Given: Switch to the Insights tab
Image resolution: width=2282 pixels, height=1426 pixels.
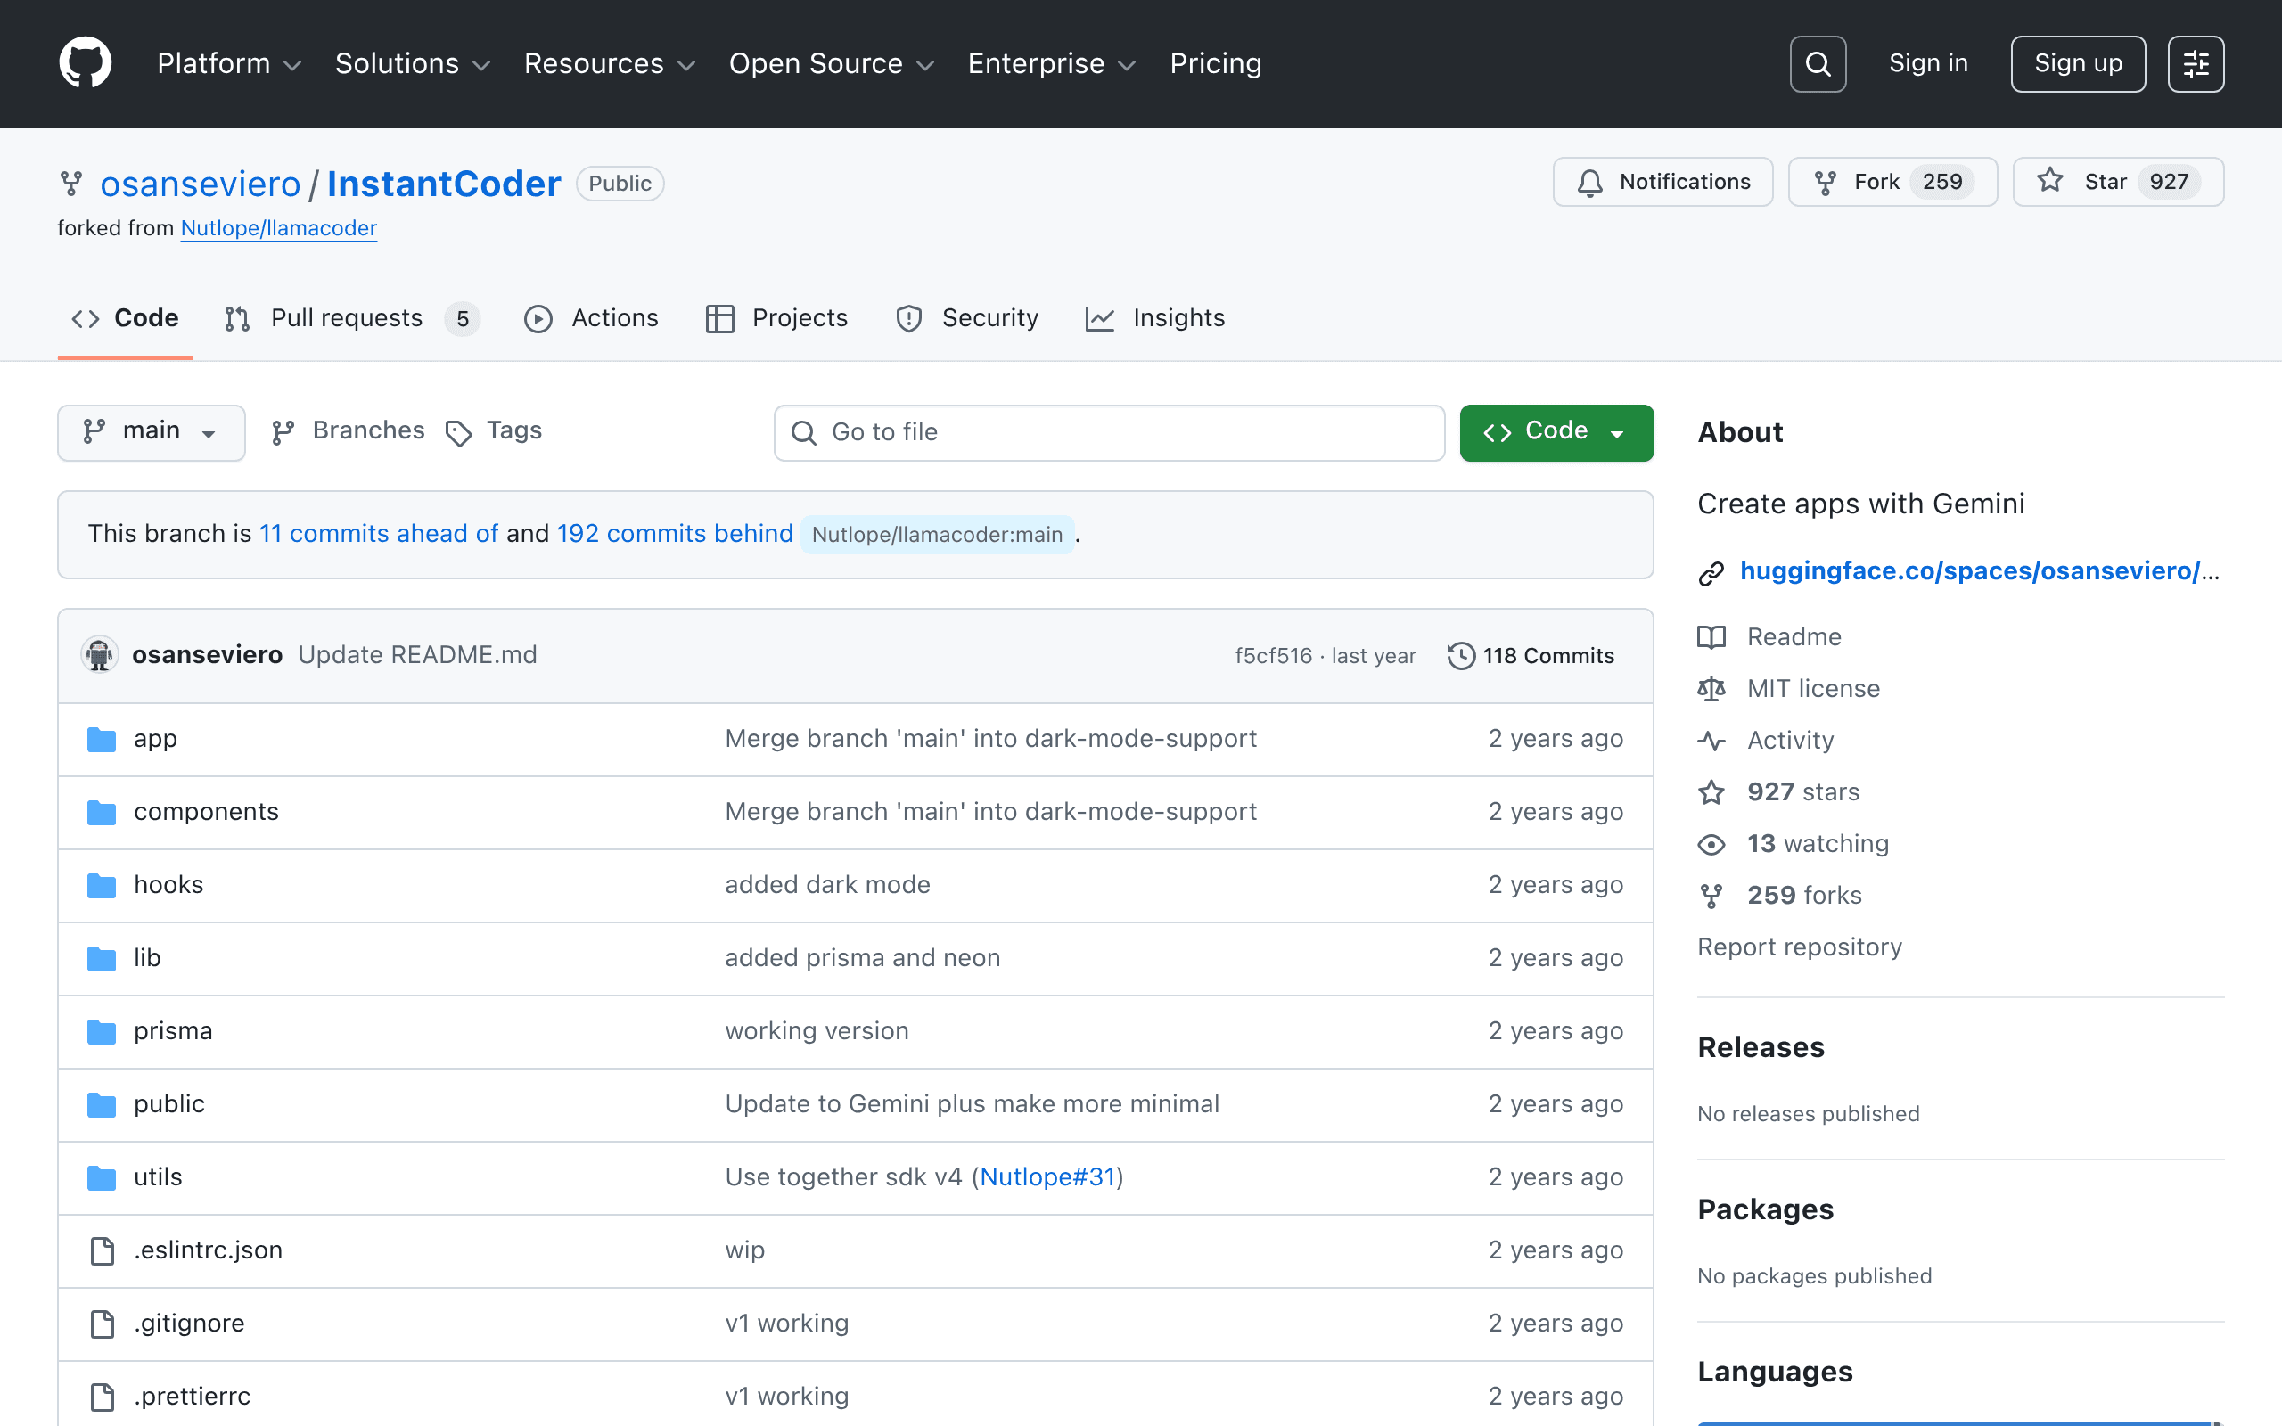Looking at the screenshot, I should click(x=1154, y=318).
